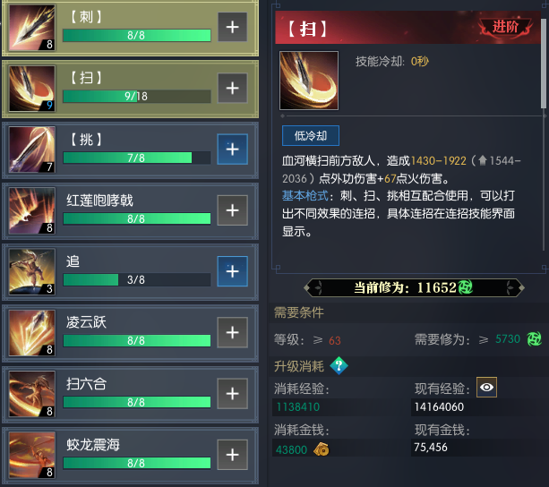The height and width of the screenshot is (487, 549).
Task: Click the 进阶 advance button
Action: point(506,27)
